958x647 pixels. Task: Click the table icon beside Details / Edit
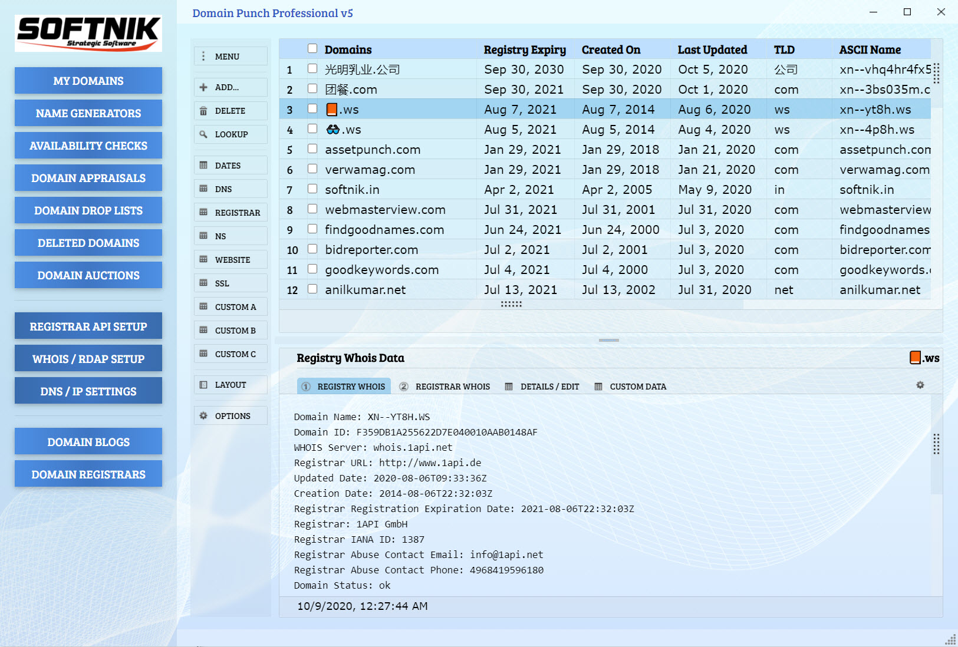[509, 387]
